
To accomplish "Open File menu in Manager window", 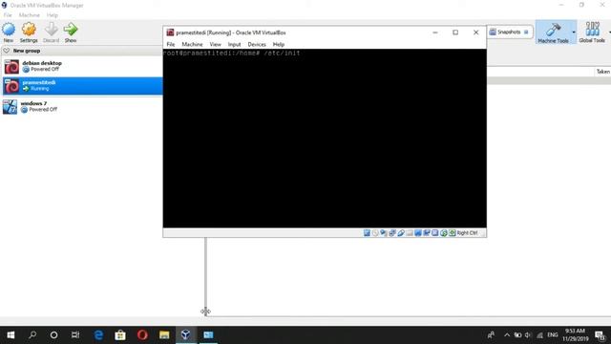I will click(x=8, y=15).
